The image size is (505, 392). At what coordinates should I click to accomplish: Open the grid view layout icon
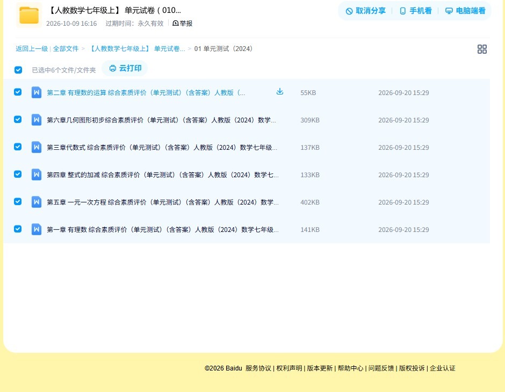coord(482,49)
